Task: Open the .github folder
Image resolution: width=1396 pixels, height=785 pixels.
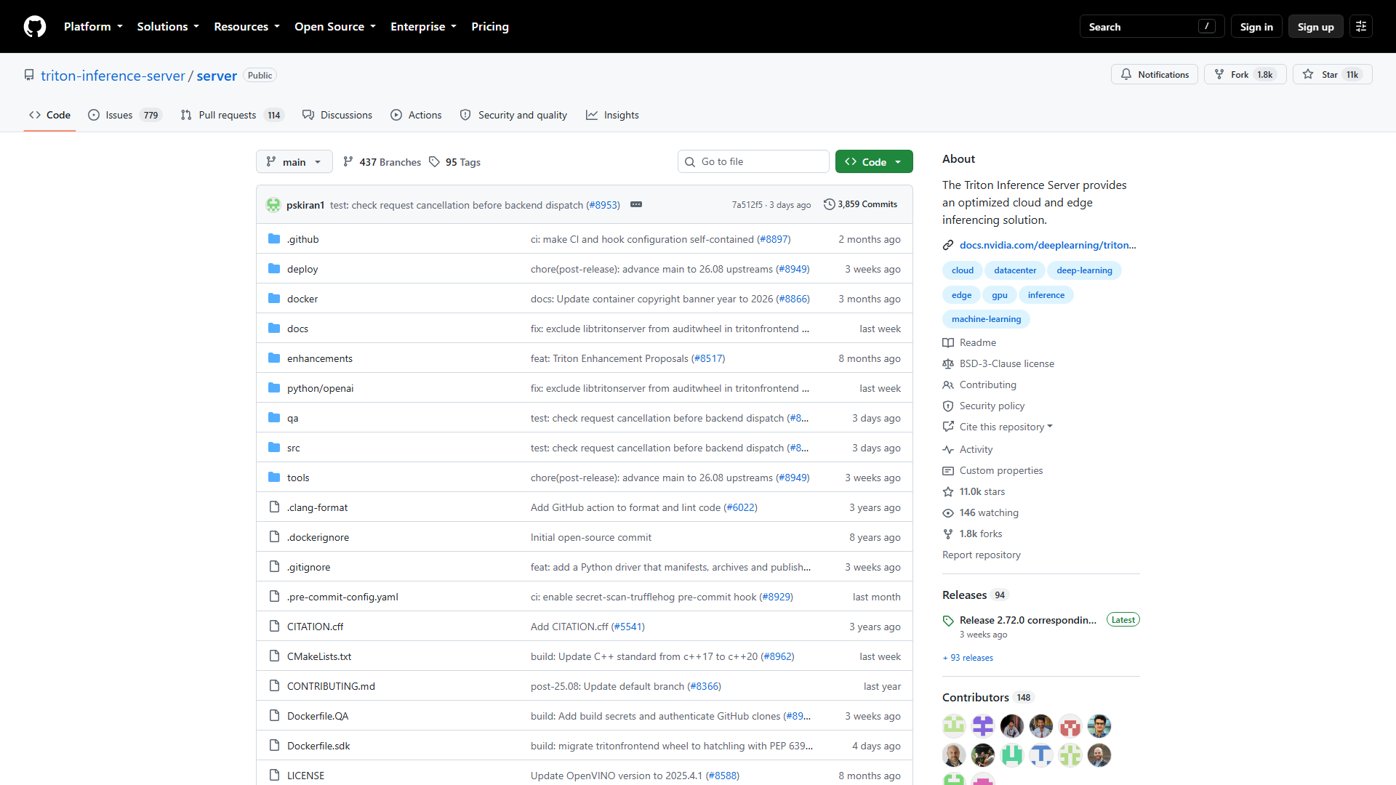Action: click(x=302, y=239)
